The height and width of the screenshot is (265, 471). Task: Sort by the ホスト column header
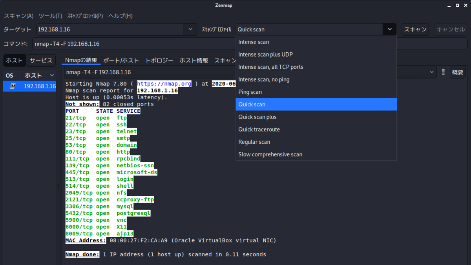39,75
